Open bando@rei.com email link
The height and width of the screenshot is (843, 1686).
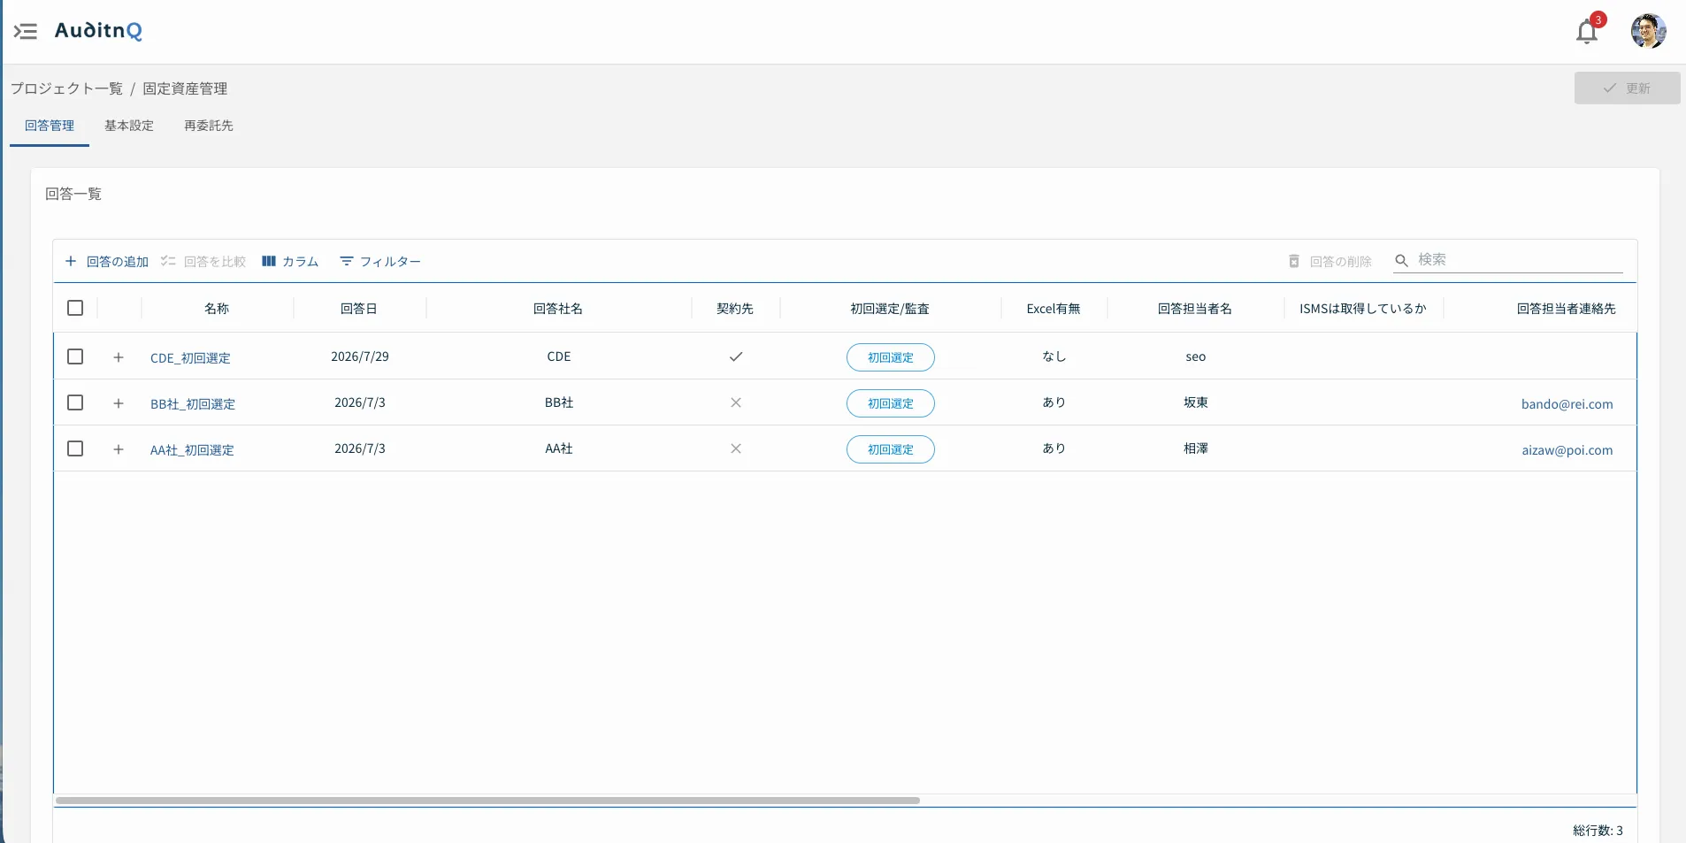[1567, 404]
